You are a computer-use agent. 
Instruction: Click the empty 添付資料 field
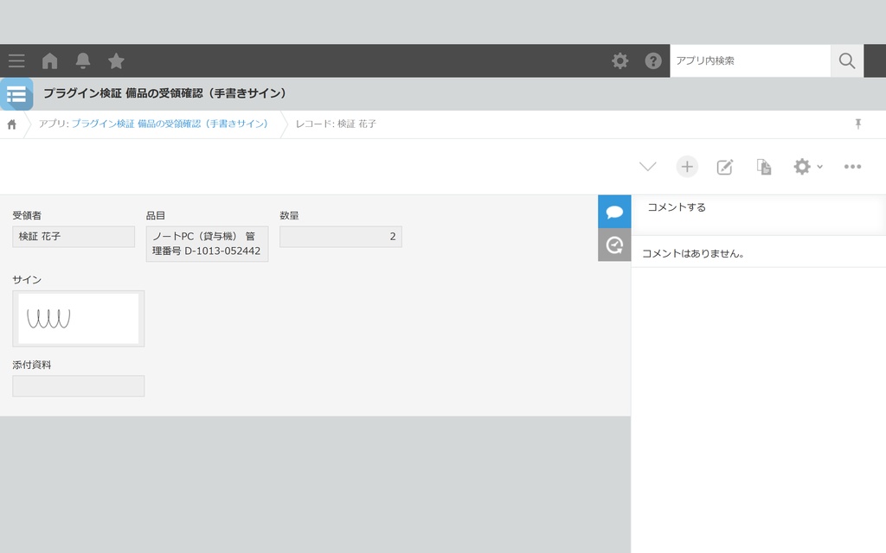pyautogui.click(x=79, y=386)
